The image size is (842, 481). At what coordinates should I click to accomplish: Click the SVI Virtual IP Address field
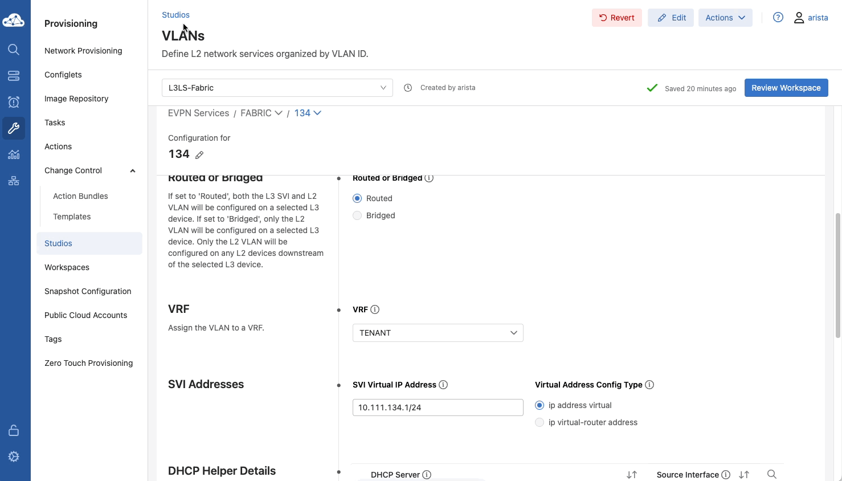point(438,407)
